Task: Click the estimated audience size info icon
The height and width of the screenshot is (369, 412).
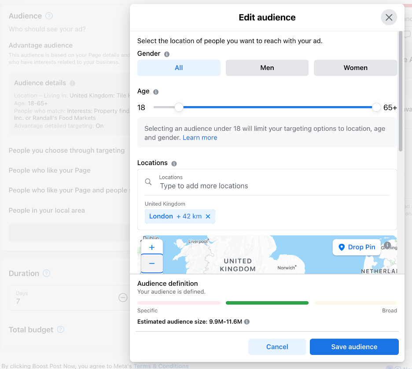Action: 247,322
